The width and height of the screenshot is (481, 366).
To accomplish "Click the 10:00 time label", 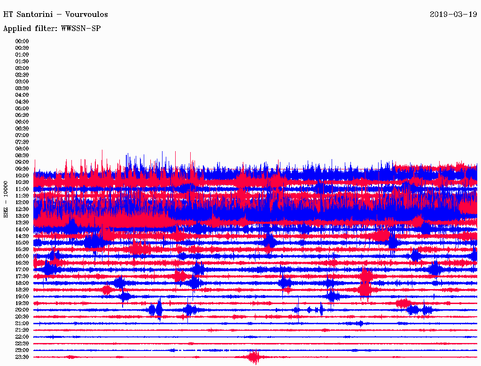I will point(22,175).
